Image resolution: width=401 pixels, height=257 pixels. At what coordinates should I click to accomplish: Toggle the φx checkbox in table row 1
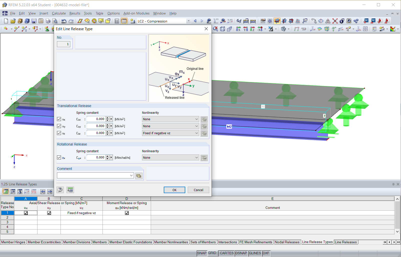coord(127,213)
